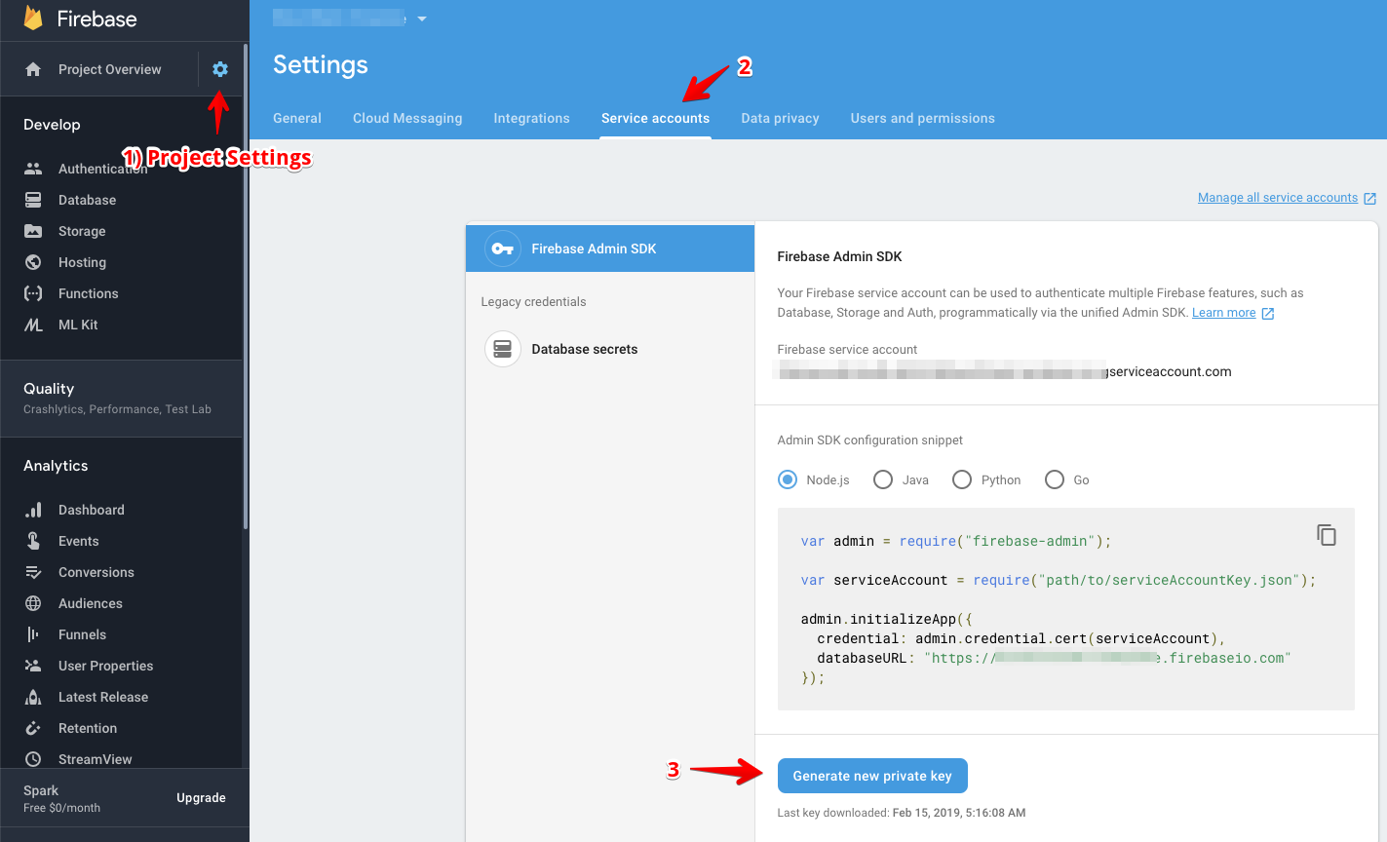Image resolution: width=1387 pixels, height=842 pixels.
Task: Open the project selector dropdown arrow
Action: tap(422, 19)
